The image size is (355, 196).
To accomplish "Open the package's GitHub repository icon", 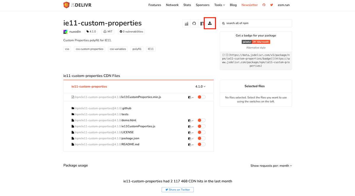I will coord(194,24).
